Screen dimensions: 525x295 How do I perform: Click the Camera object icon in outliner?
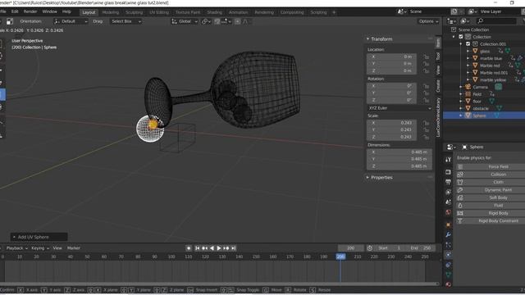(468, 87)
